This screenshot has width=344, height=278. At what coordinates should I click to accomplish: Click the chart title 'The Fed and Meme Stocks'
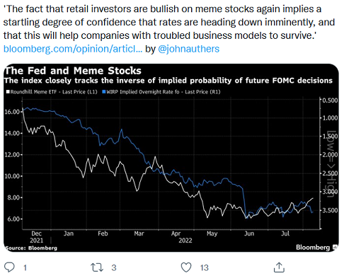pyautogui.click(x=73, y=71)
